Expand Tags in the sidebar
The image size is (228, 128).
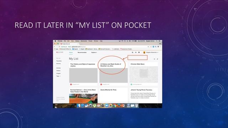pyautogui.click(x=58, y=76)
